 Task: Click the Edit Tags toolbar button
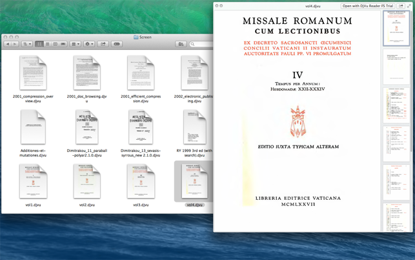coord(117,44)
